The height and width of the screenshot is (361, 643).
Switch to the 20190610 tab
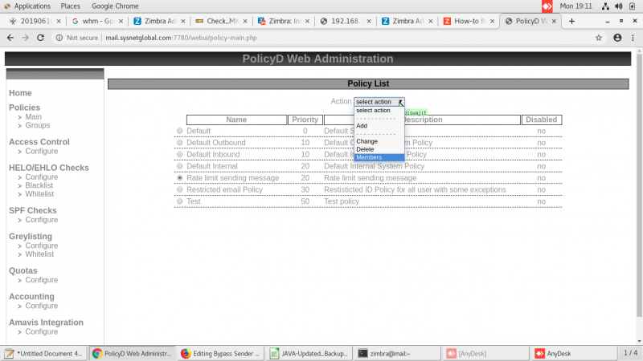[x=35, y=21]
